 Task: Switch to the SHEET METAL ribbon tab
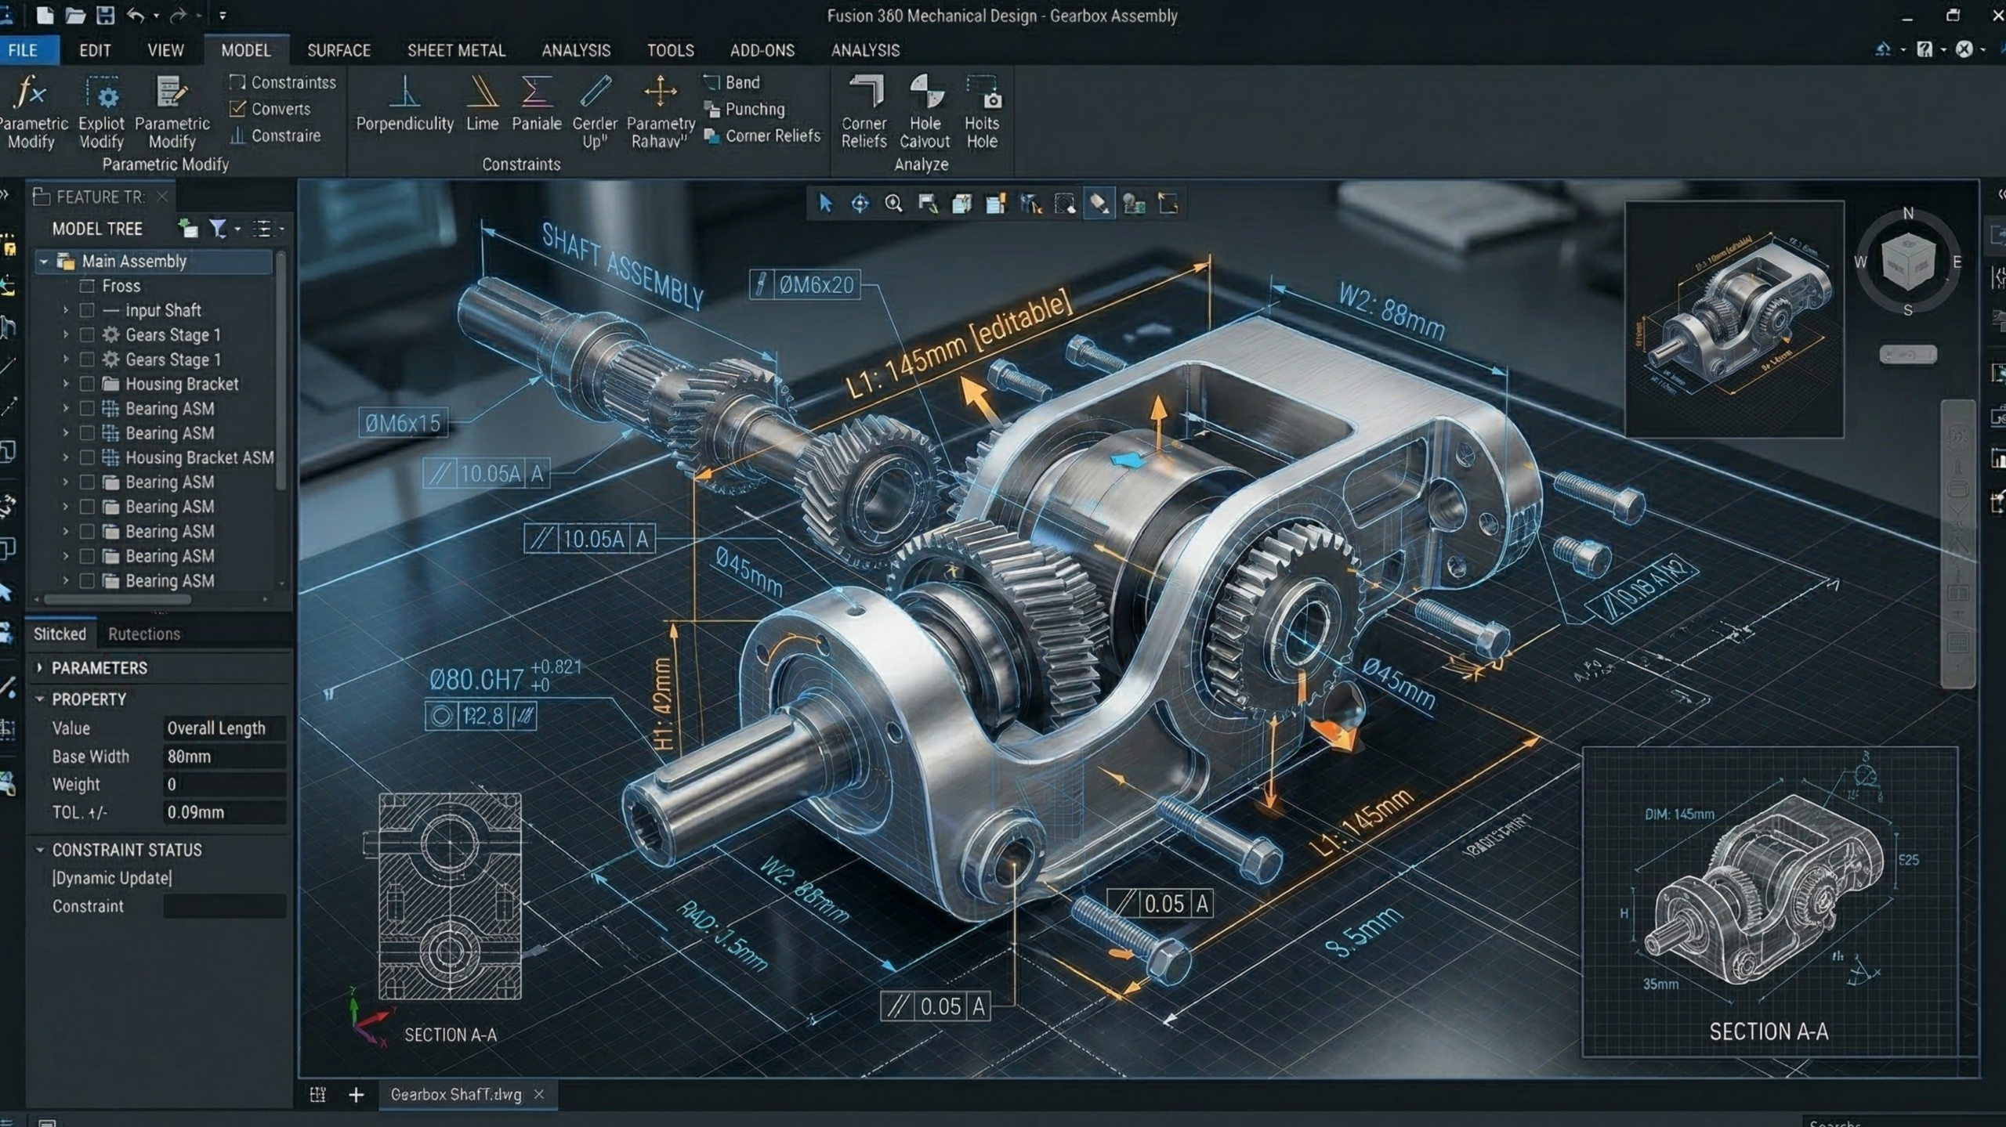click(x=457, y=50)
